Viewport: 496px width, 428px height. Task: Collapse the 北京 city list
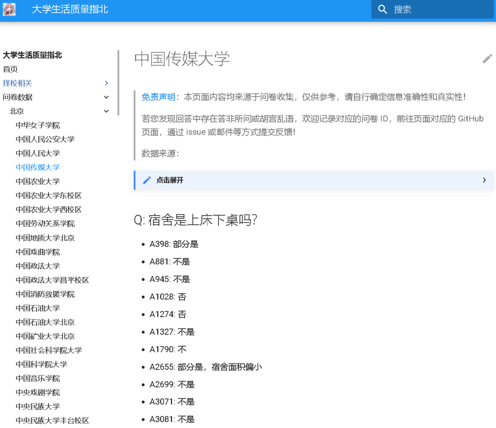[106, 111]
